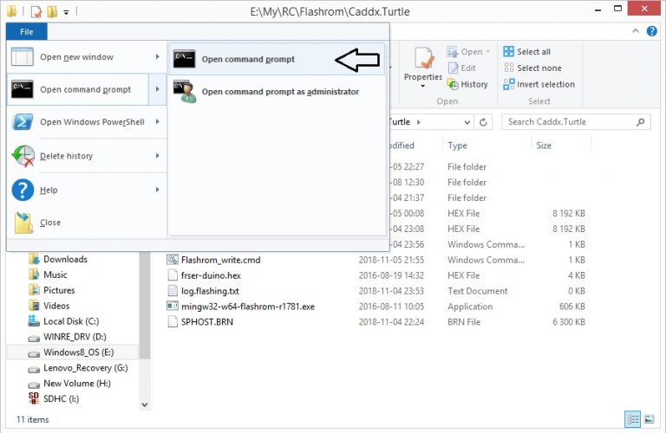Expand Open command prompt submenu arrow

click(x=158, y=89)
